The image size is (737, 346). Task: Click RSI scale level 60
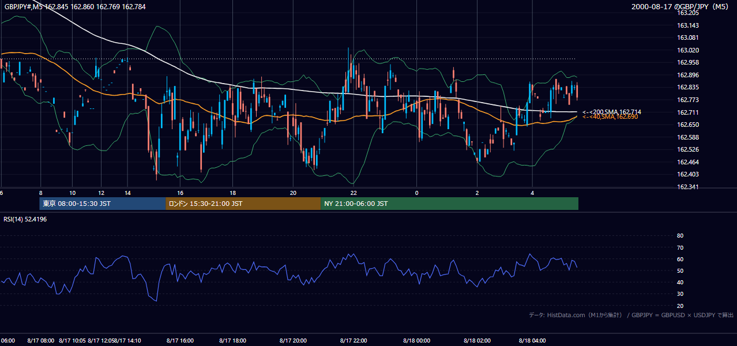point(680,259)
